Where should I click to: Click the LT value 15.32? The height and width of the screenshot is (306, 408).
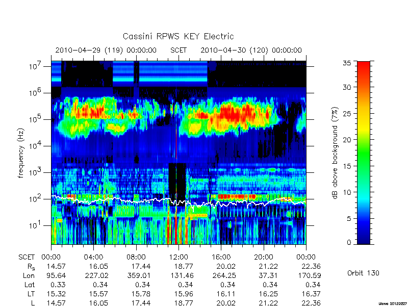pyautogui.click(x=56, y=294)
